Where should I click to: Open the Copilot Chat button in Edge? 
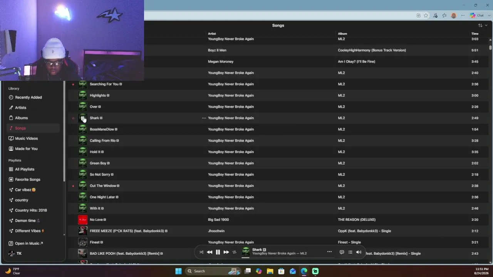point(477,15)
